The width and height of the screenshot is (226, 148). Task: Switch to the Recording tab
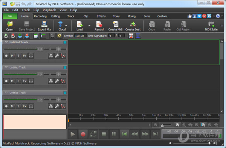coord(40,16)
